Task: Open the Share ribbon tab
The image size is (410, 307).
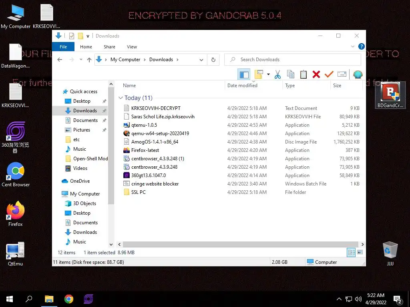Action: click(109, 46)
